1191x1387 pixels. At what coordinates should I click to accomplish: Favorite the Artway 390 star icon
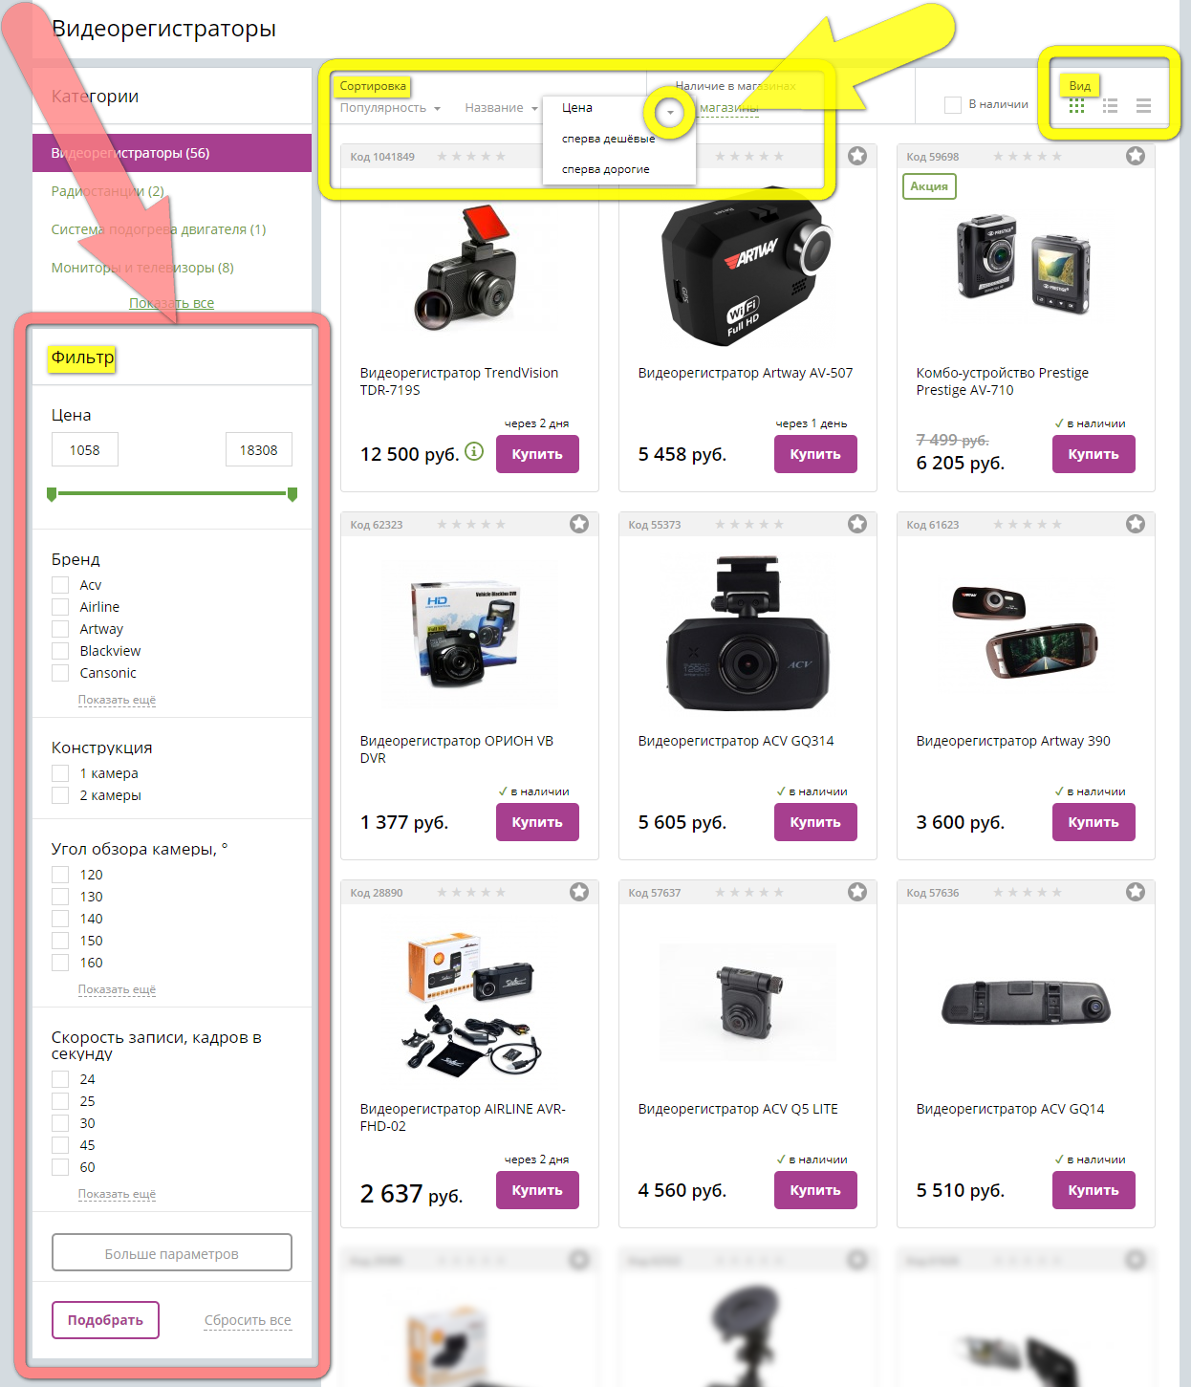pos(1136,524)
